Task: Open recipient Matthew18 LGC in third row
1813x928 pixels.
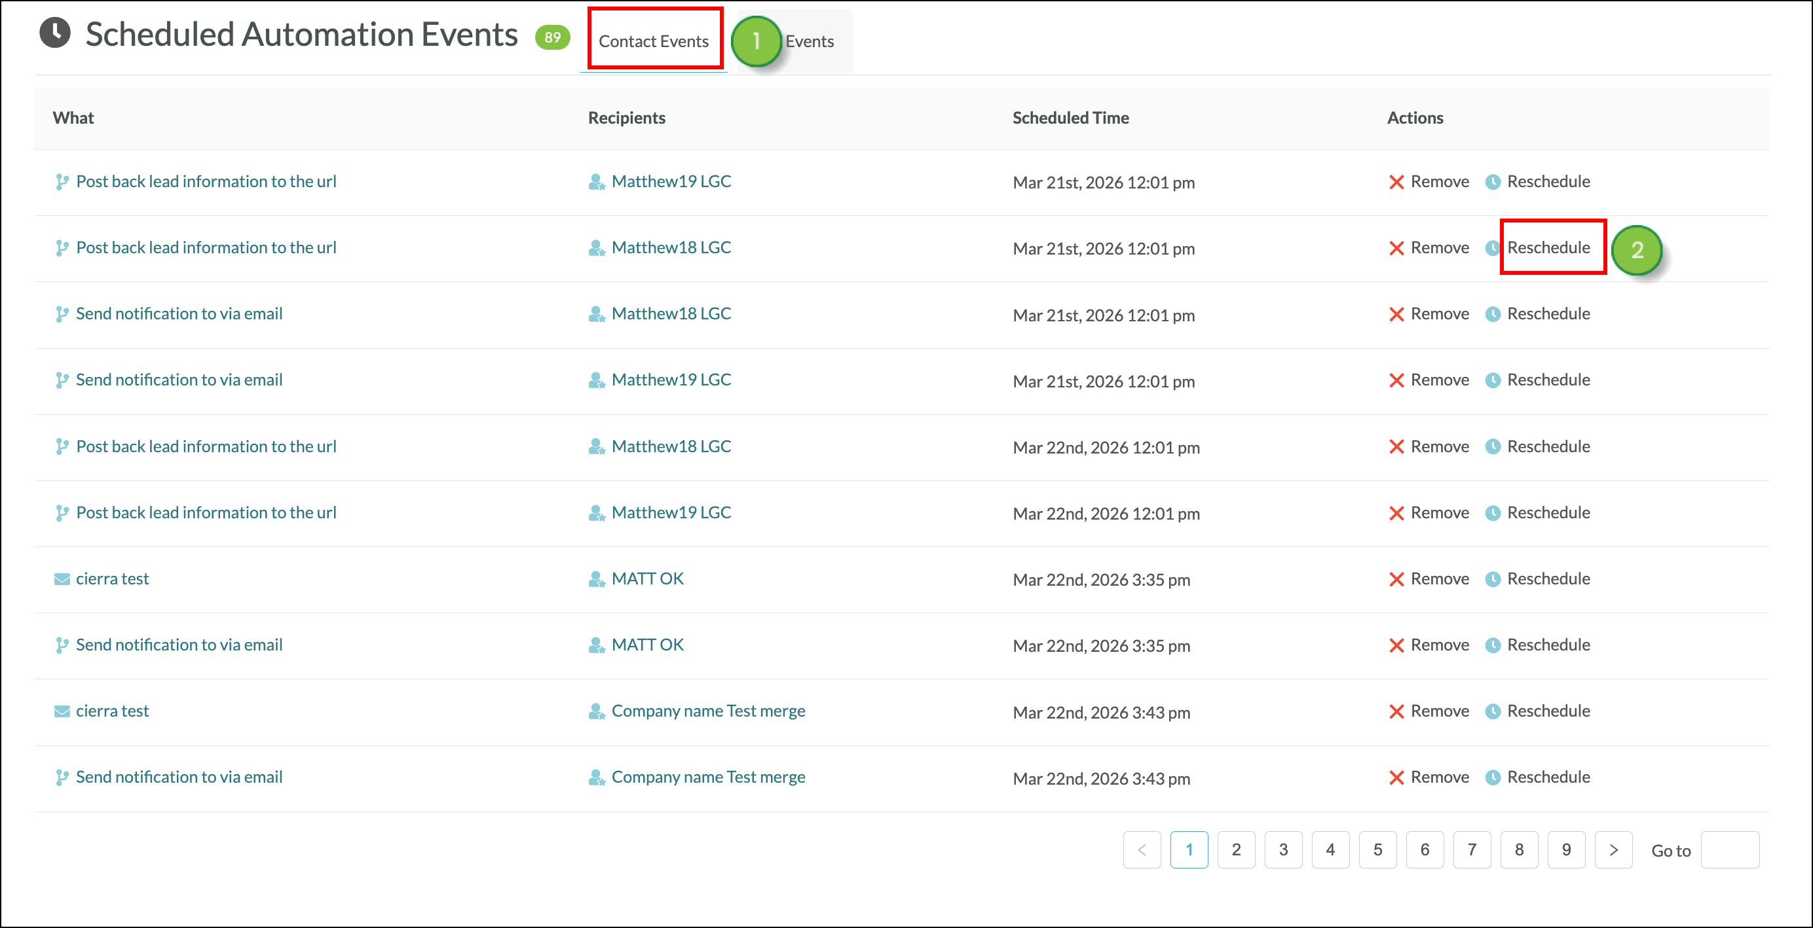Action: (x=671, y=313)
